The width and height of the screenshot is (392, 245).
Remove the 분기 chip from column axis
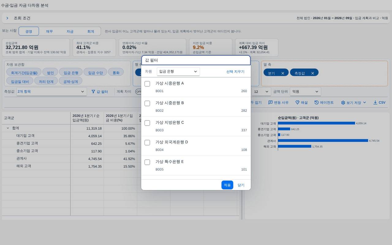pos(283,73)
